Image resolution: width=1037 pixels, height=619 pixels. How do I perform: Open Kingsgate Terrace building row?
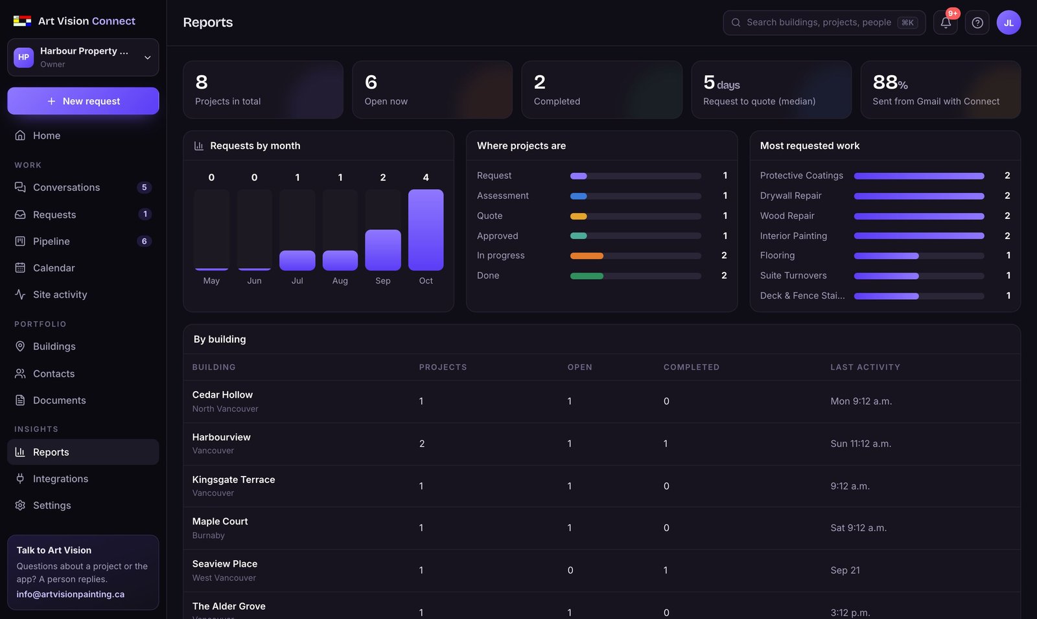click(x=601, y=486)
